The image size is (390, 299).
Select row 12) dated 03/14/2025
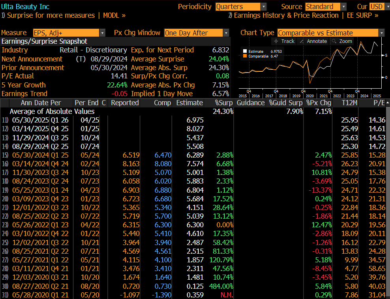[x=194, y=129]
